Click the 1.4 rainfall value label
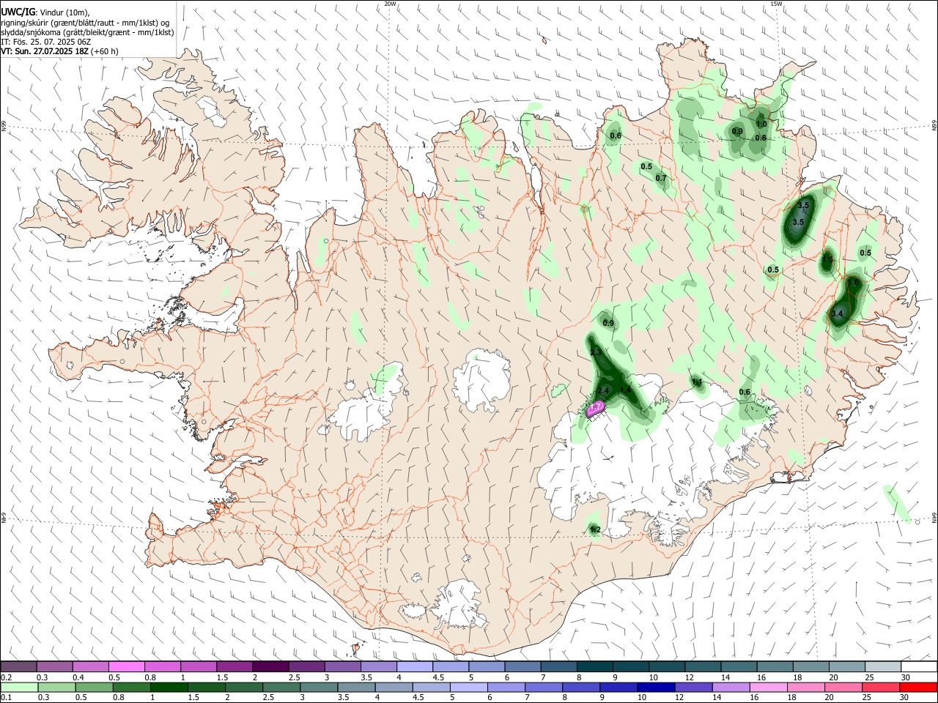Screen dimensions: 938x703 tap(625, 390)
